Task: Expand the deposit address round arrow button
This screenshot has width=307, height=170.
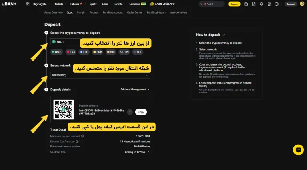Action: click(x=130, y=112)
